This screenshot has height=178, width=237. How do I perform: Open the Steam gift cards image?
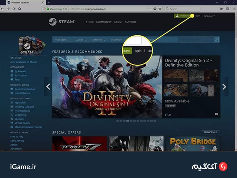(32, 45)
